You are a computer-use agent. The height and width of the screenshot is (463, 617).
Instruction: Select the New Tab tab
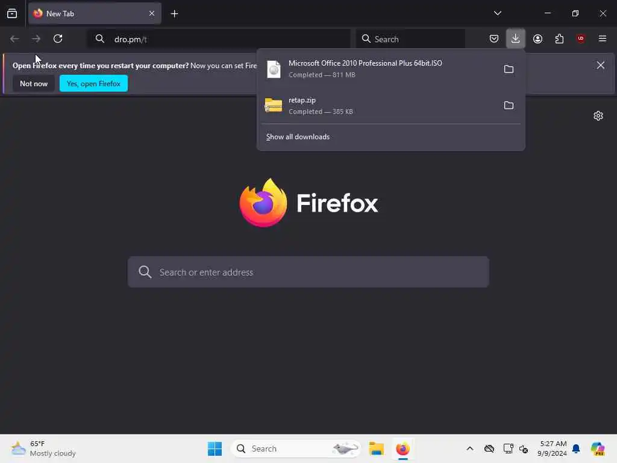pos(95,13)
